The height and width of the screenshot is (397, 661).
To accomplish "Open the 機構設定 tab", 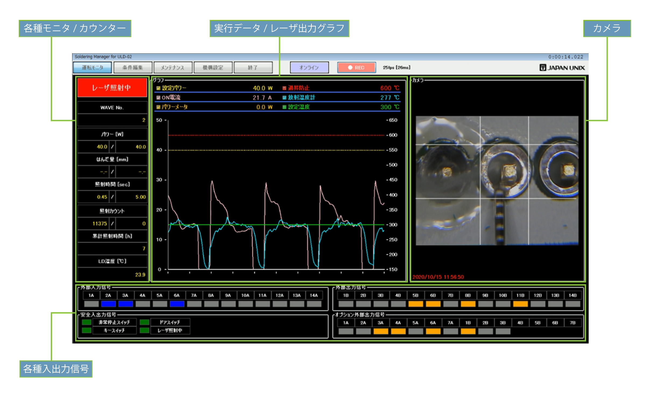I will point(213,67).
